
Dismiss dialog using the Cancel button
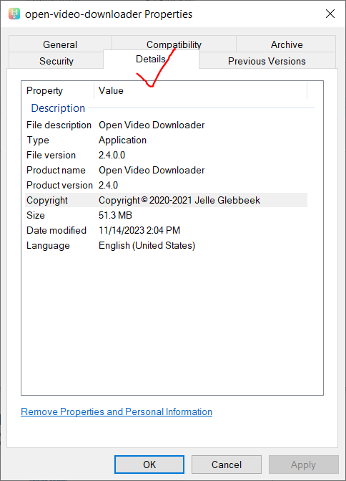(x=227, y=465)
